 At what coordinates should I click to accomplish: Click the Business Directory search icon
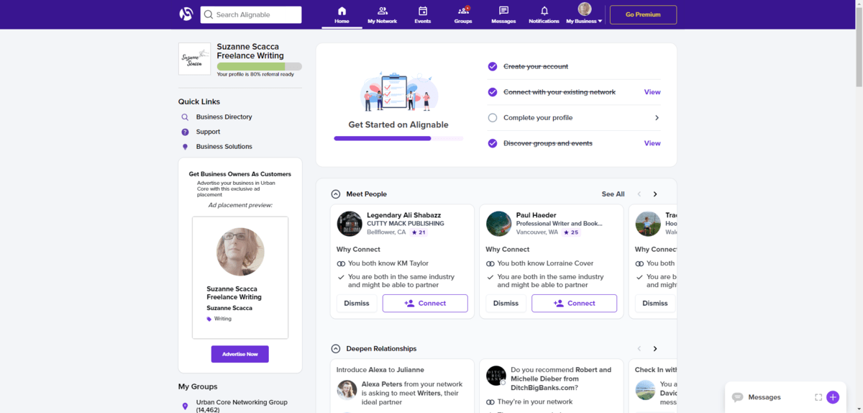(x=185, y=117)
